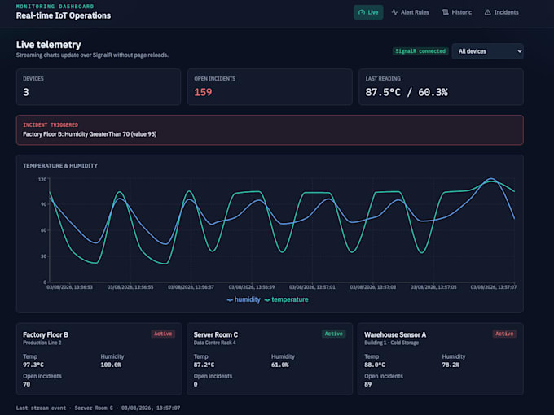Image resolution: width=554 pixels, height=415 pixels.
Task: Click the SignalR connected status badge
Action: (x=420, y=51)
